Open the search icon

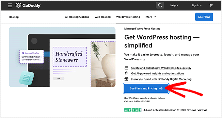point(160,5)
